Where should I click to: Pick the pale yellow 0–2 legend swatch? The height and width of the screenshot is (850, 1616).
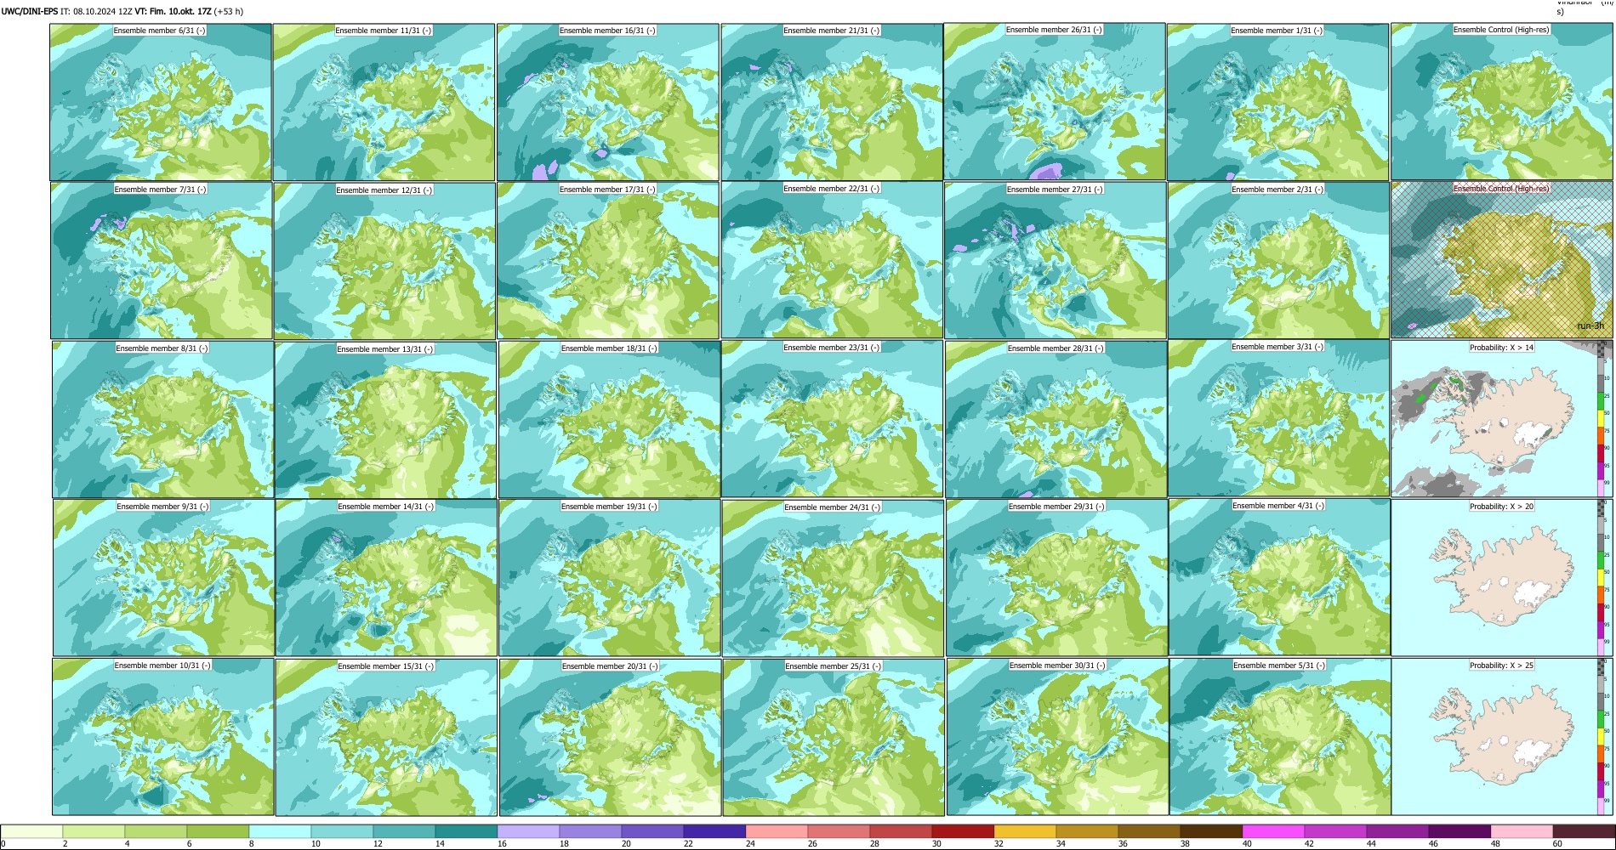[31, 831]
